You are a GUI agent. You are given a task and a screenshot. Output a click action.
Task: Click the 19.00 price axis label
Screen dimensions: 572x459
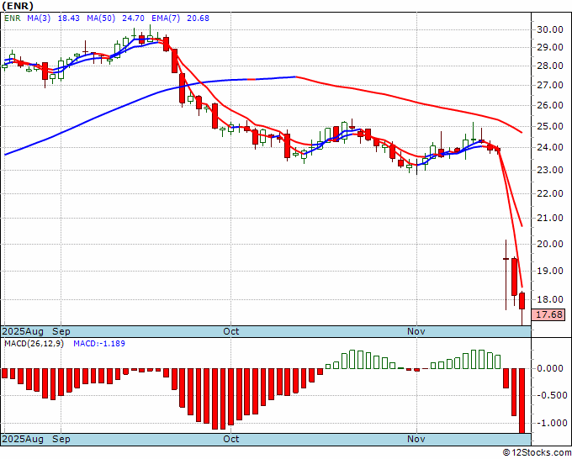click(x=550, y=271)
